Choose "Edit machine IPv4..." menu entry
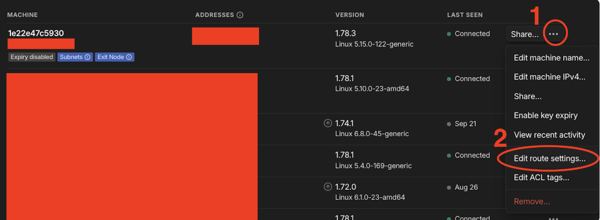 pyautogui.click(x=550, y=77)
